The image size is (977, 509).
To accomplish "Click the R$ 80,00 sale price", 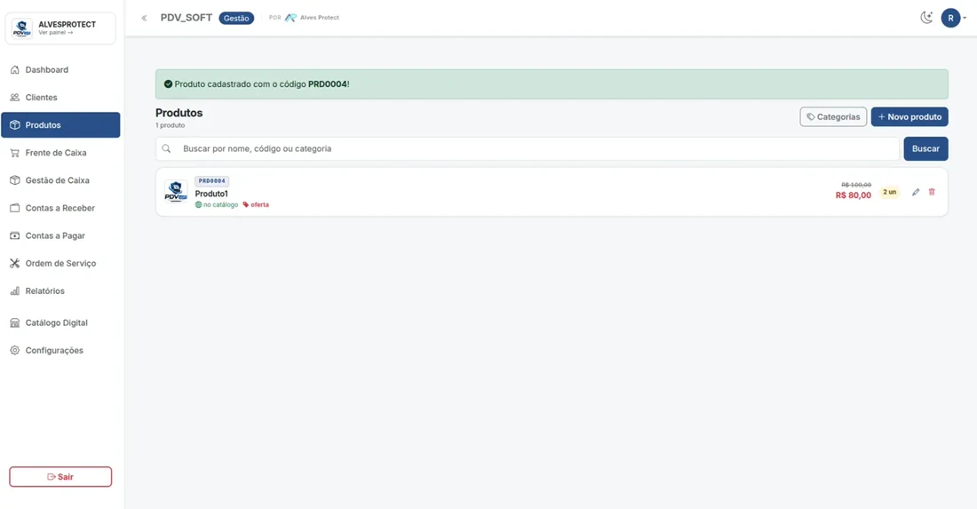I will click(853, 195).
